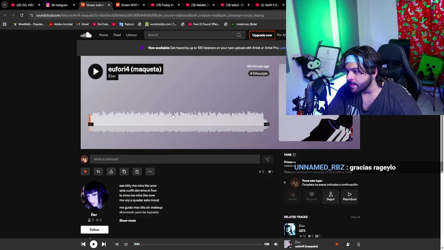This screenshot has width=444, height=250.
Task: Open the SoundCloud logo home link
Action: [86, 35]
